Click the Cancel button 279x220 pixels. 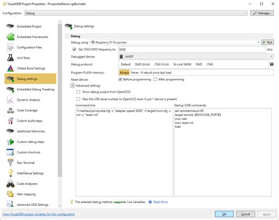(245, 214)
